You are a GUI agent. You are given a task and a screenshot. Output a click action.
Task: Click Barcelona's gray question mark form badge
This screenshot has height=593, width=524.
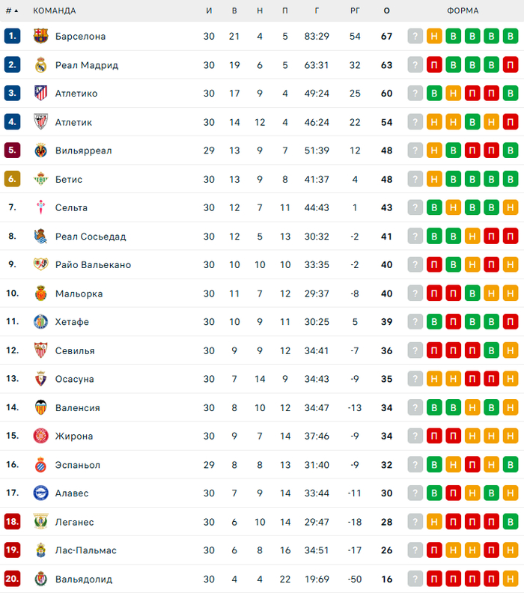point(415,37)
